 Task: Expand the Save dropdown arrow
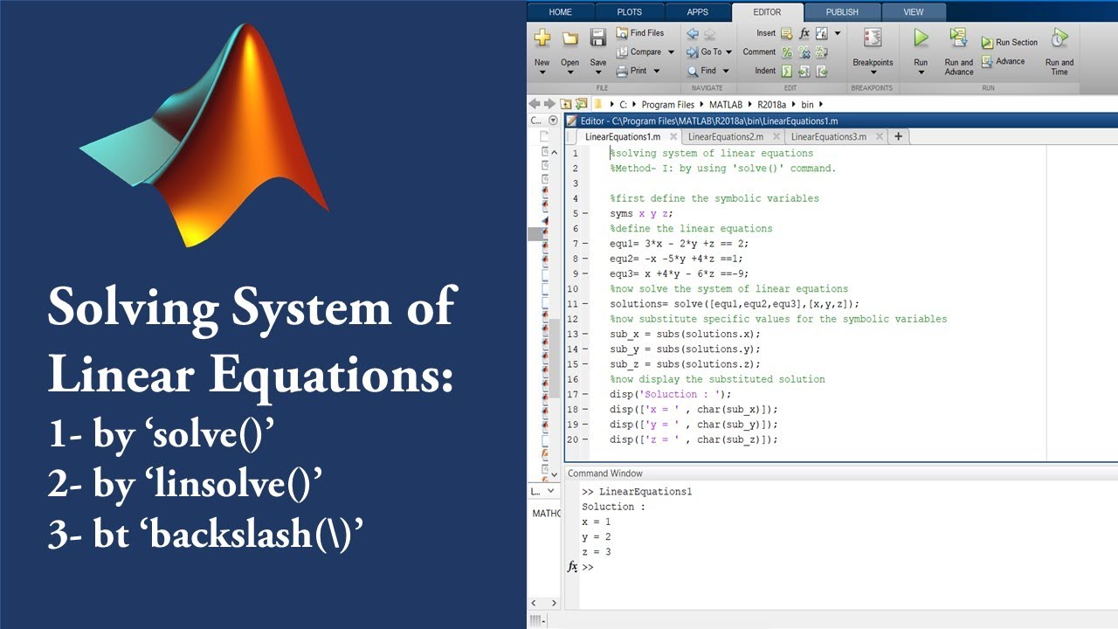click(598, 73)
